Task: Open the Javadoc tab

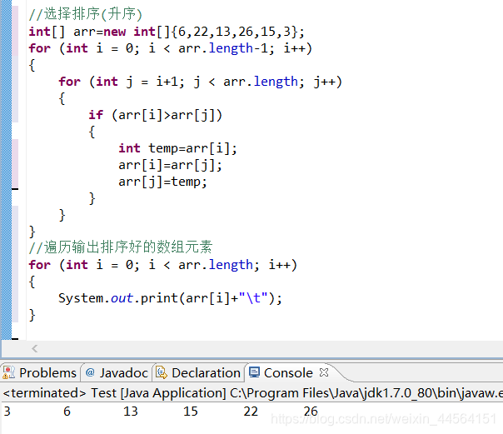Action: click(117, 372)
